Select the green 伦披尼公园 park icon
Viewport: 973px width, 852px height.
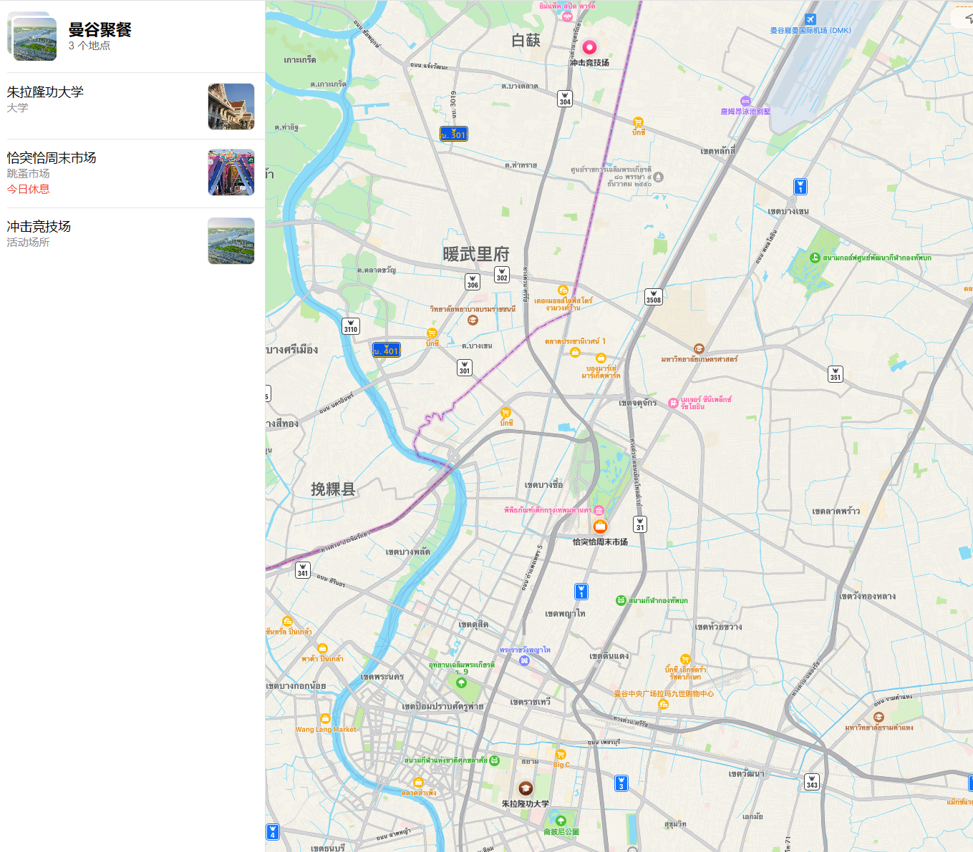tap(561, 821)
